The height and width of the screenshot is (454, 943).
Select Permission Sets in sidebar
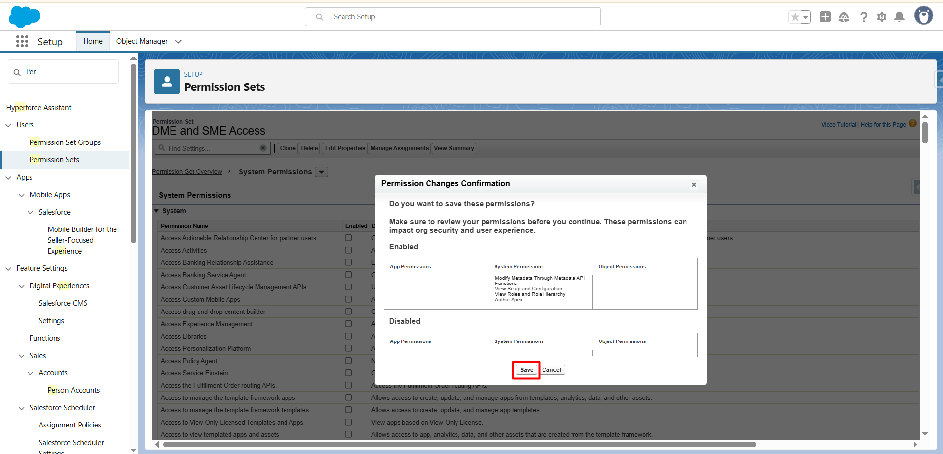pos(54,160)
